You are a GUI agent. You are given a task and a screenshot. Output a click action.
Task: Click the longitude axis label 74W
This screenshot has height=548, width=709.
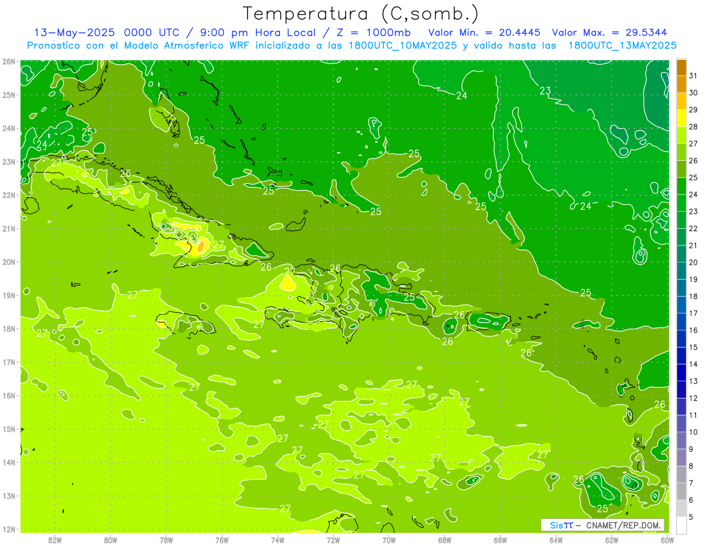click(278, 539)
